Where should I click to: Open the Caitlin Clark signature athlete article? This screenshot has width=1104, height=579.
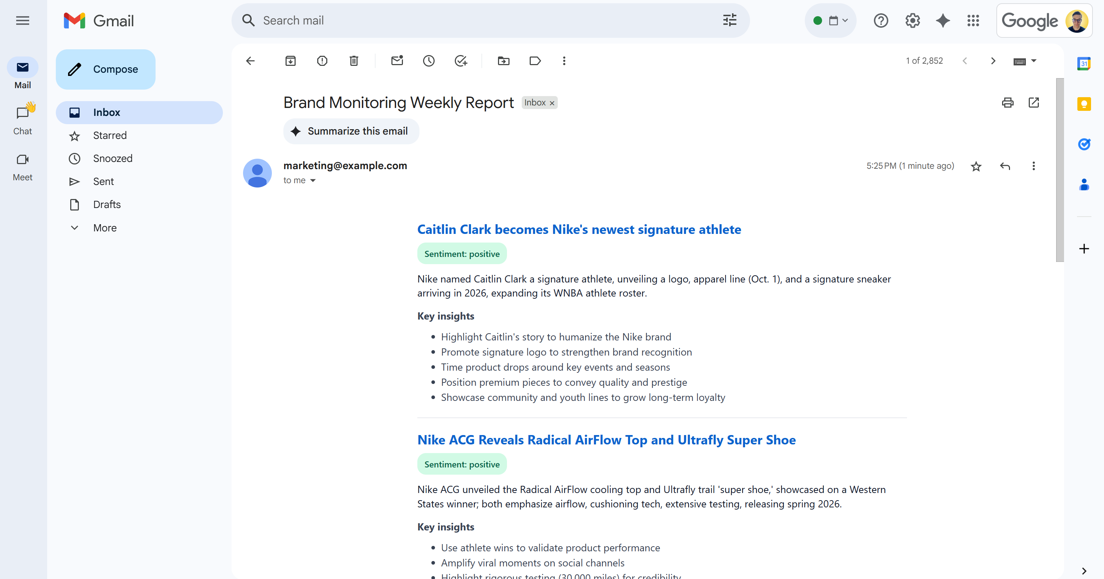point(579,229)
